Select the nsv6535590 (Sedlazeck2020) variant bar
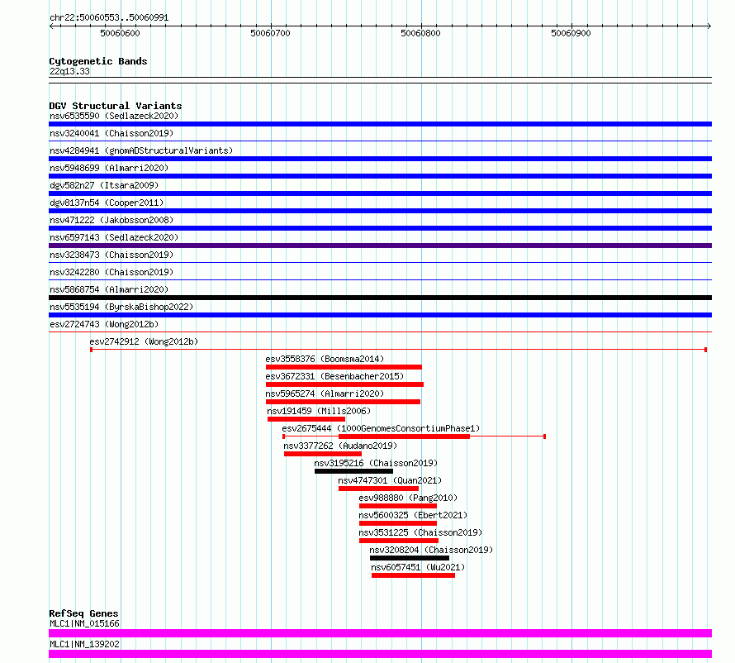 [x=380, y=124]
